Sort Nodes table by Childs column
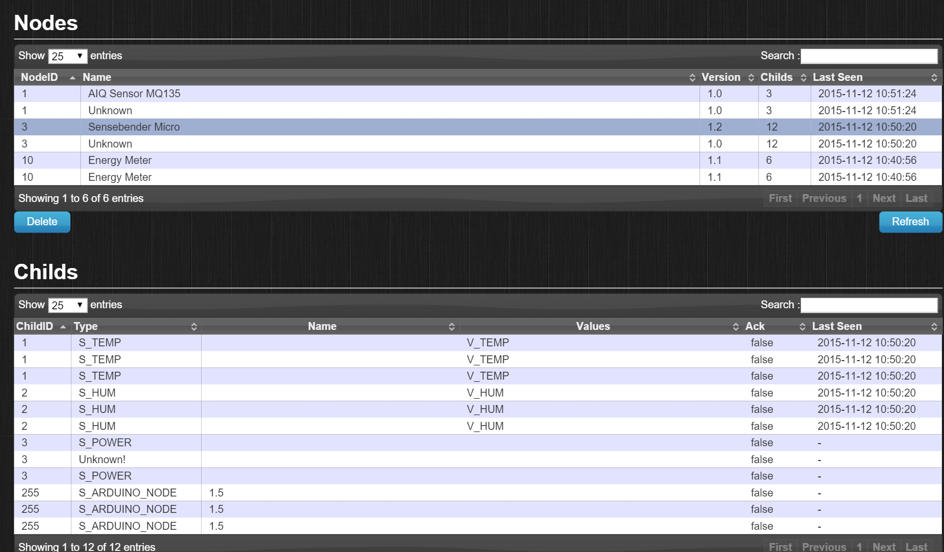Image resolution: width=944 pixels, height=552 pixels. [784, 77]
